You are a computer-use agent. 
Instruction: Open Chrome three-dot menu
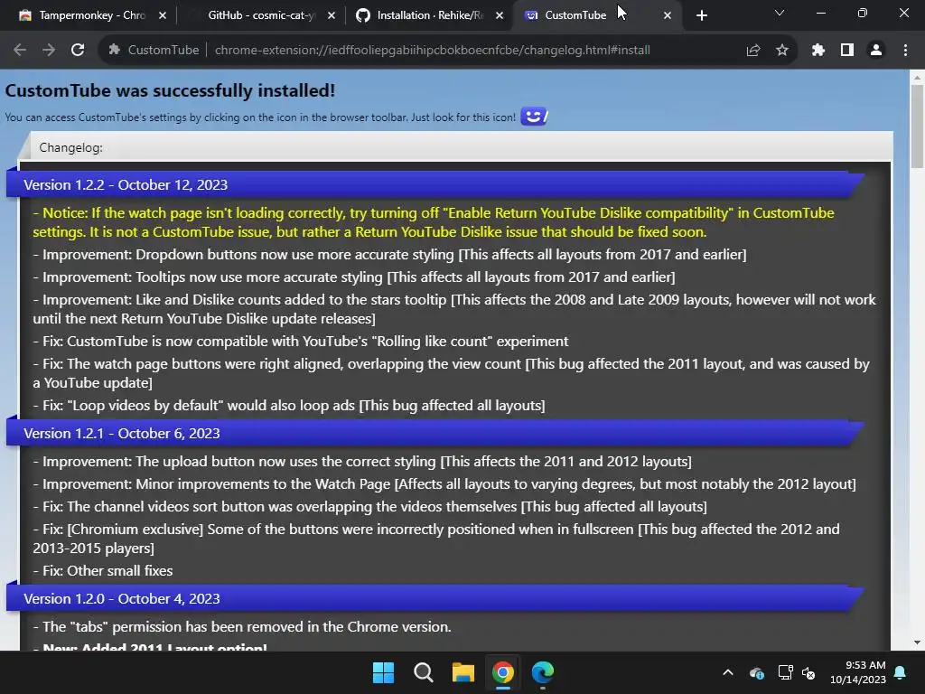point(905,51)
